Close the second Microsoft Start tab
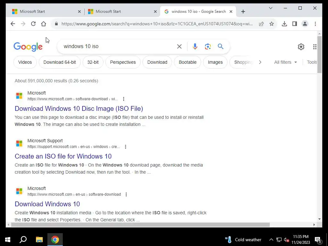 tap(155, 12)
